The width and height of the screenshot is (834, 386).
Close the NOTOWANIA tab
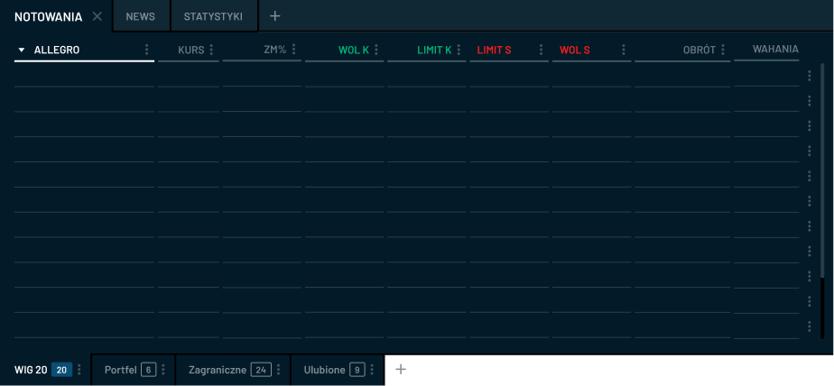click(x=97, y=16)
